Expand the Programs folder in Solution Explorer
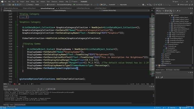The image size is (194, 109). coord(157,65)
